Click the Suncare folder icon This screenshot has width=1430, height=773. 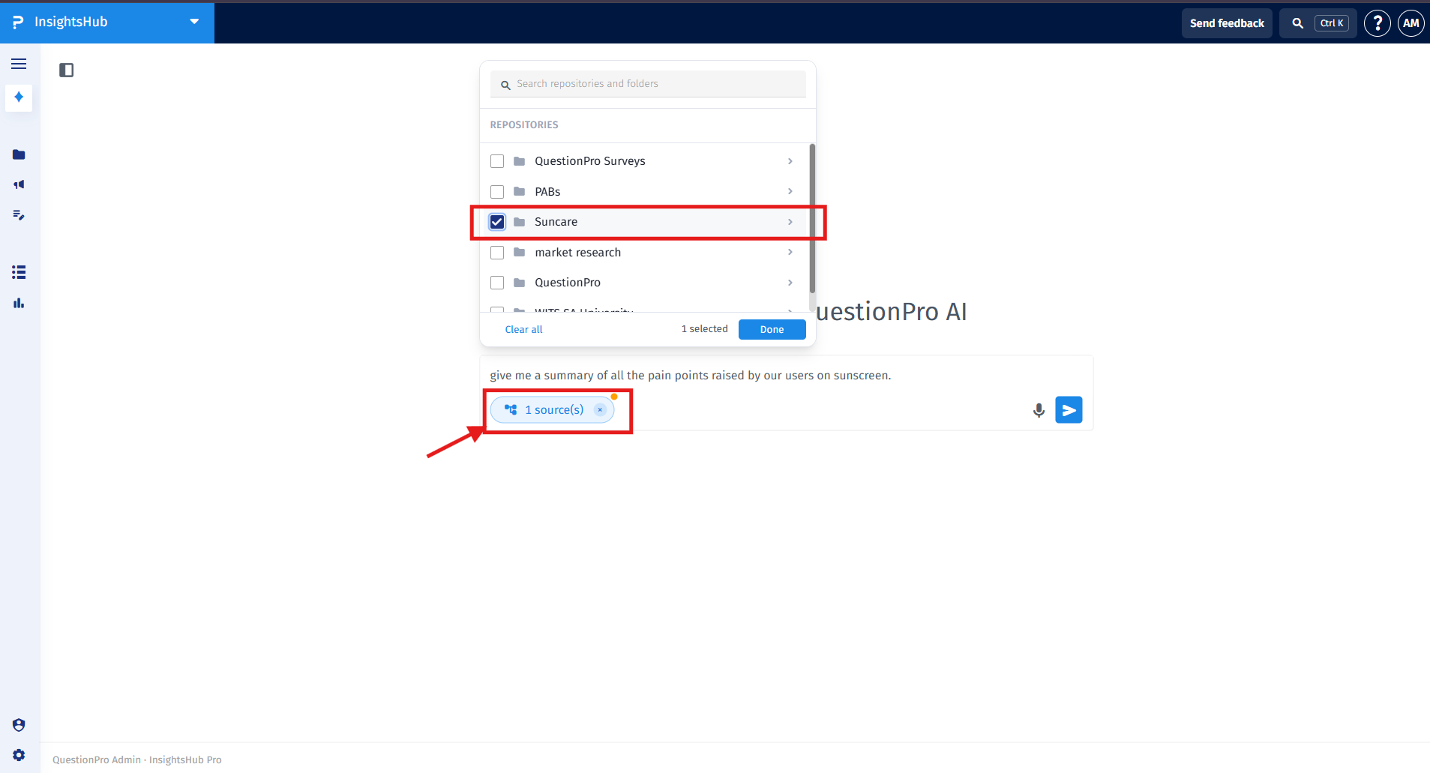tap(519, 222)
